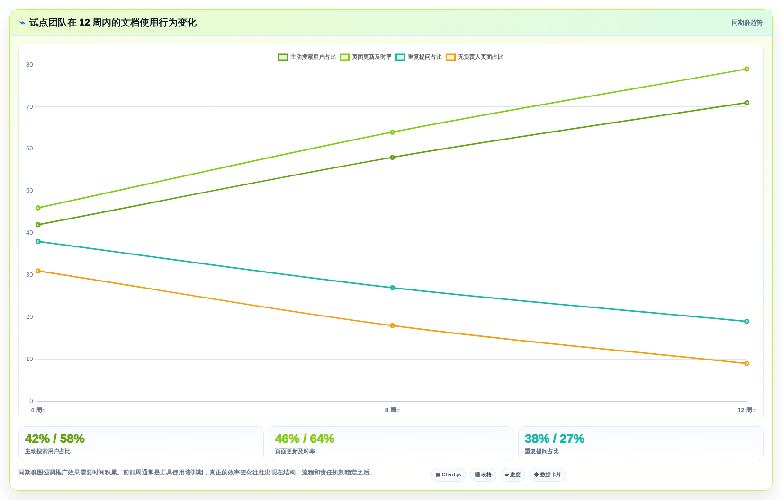The height and width of the screenshot is (500, 782).
Task: Open the 46% / 64% stat card
Action: [391, 444]
